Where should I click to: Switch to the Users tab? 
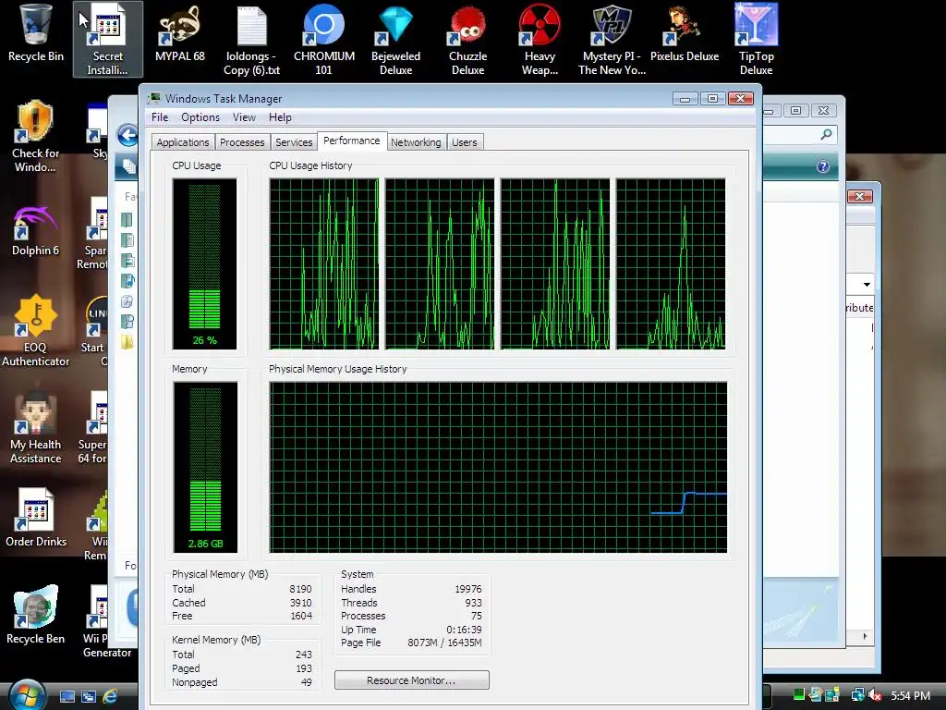465,142
